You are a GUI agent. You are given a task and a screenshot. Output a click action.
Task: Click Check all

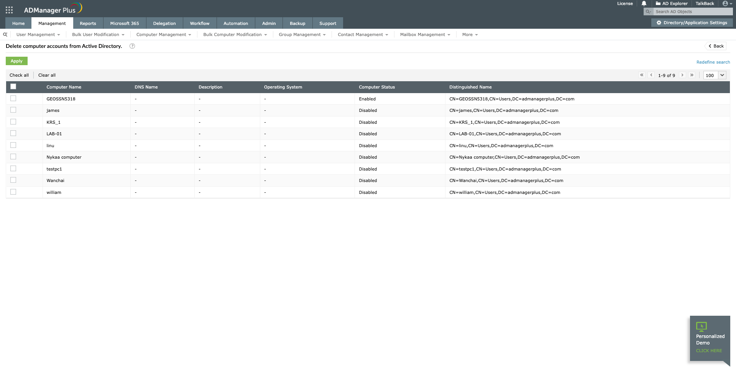click(19, 75)
